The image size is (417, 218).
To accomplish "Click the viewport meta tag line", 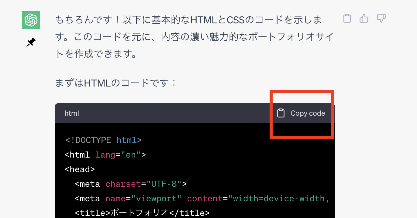I will [182, 198].
